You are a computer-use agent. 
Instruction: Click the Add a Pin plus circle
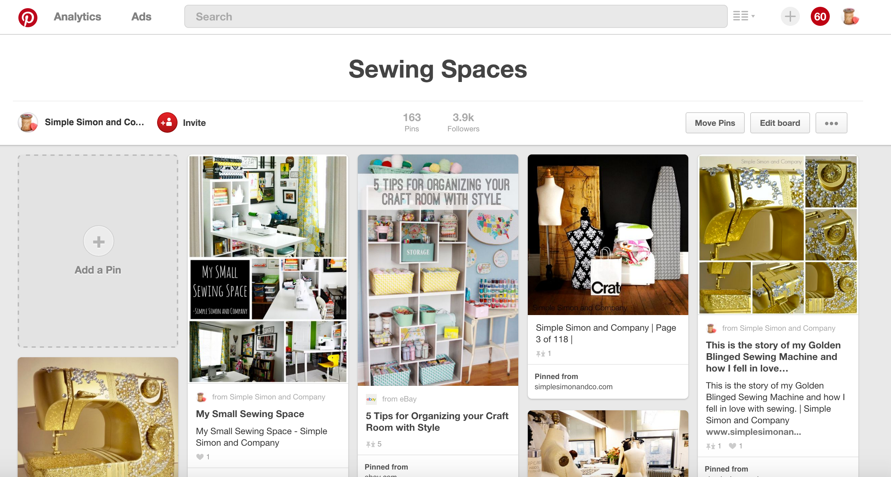click(99, 241)
